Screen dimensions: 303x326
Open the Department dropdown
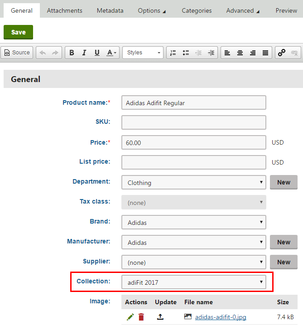[194, 182]
